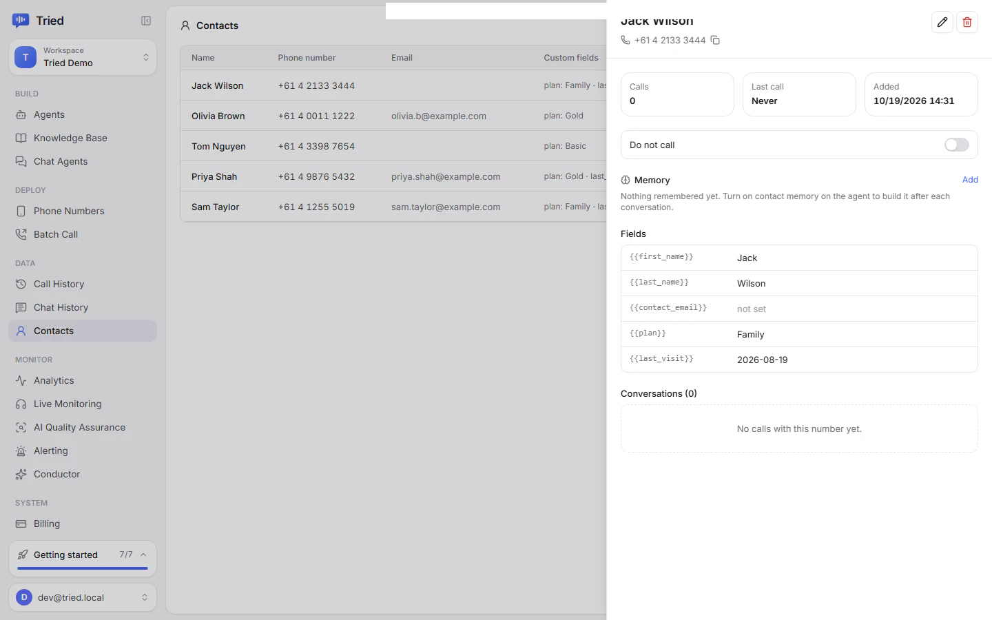Screen dimensions: 992x620
Task: Collapse the sidebar panel icon
Action: (x=146, y=21)
